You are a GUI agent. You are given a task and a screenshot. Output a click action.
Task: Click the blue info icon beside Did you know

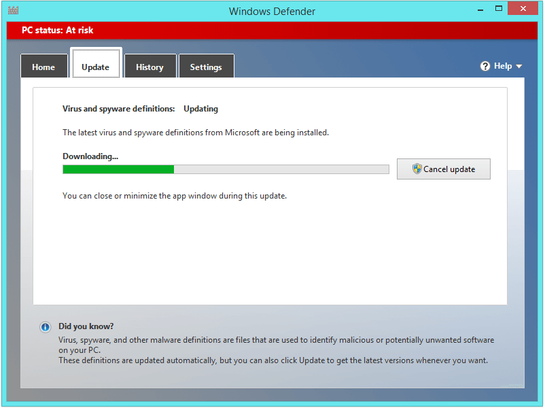tap(45, 327)
